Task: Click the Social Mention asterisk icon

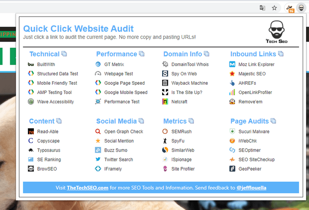Action: click(98, 141)
